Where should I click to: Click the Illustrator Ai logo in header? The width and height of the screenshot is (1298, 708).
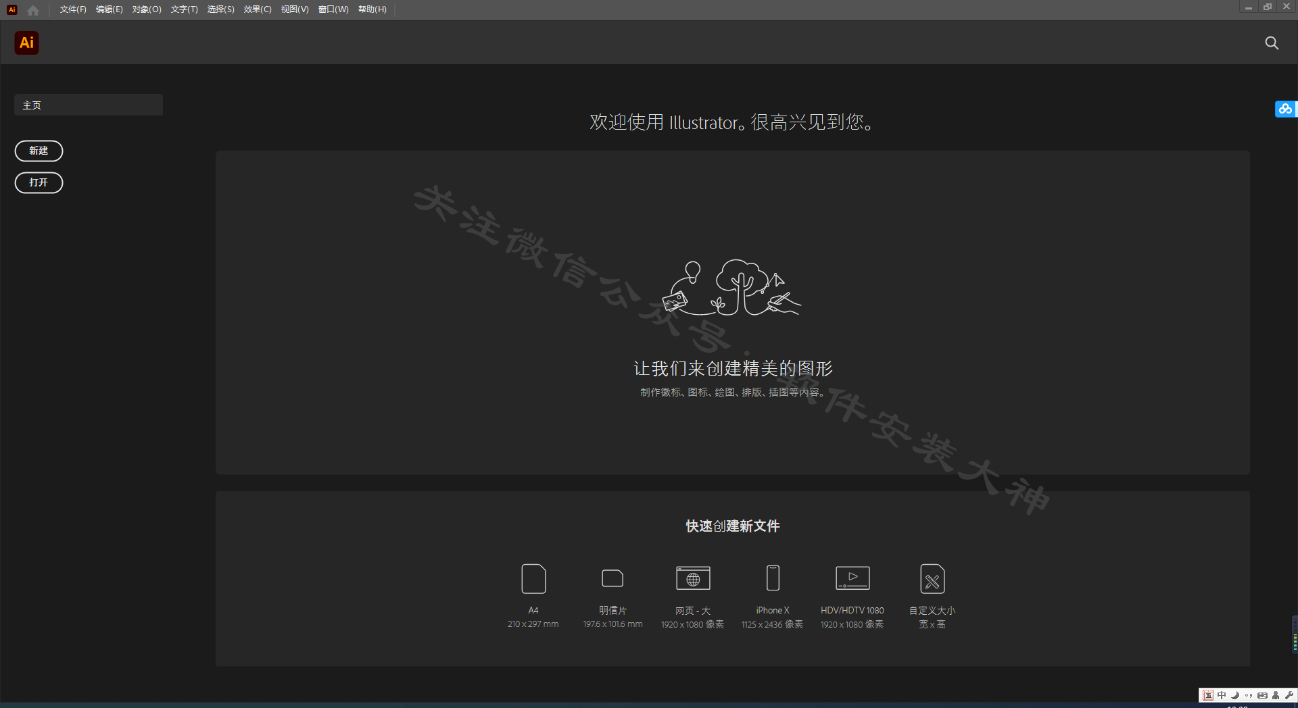click(26, 43)
